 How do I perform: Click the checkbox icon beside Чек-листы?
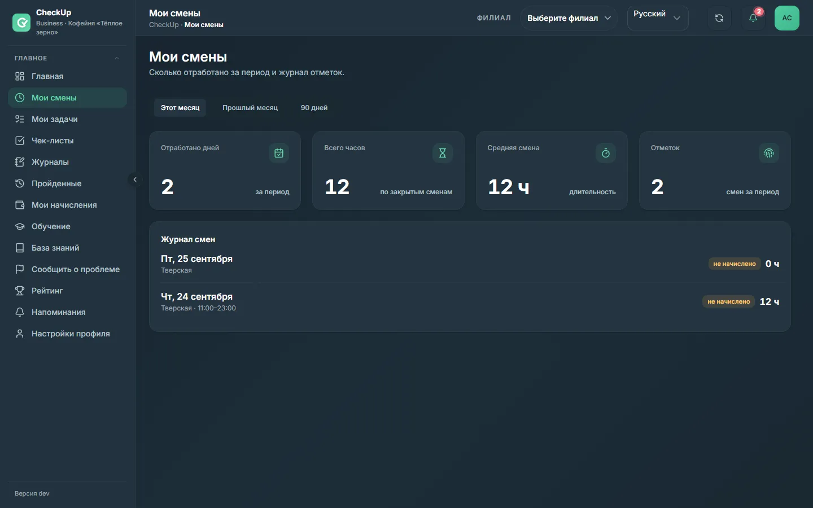(20, 141)
